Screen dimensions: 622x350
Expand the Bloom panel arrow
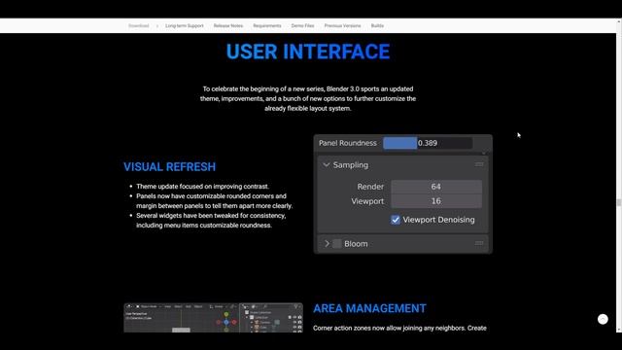point(327,244)
